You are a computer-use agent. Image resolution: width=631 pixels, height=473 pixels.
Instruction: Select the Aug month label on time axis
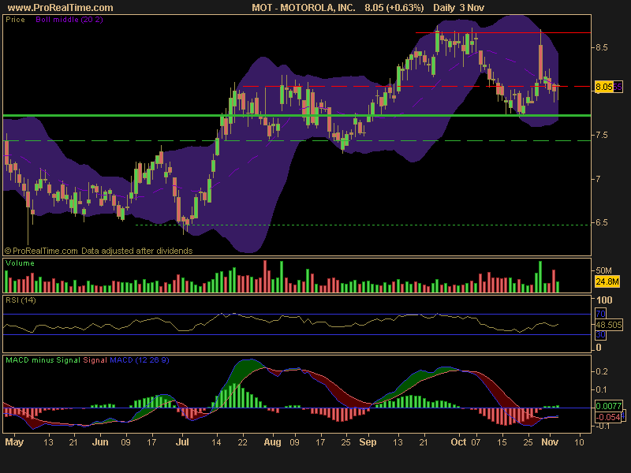click(x=272, y=442)
